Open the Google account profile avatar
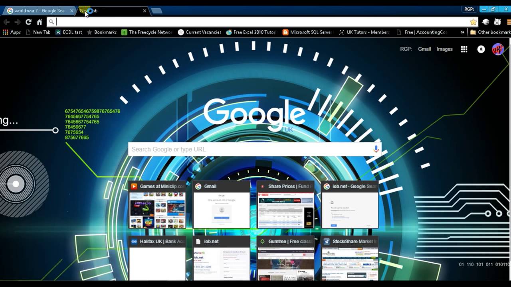The height and width of the screenshot is (287, 511). [x=498, y=49]
